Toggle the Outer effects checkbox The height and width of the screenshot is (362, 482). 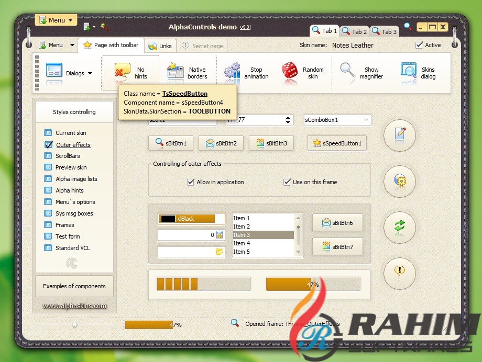point(49,144)
